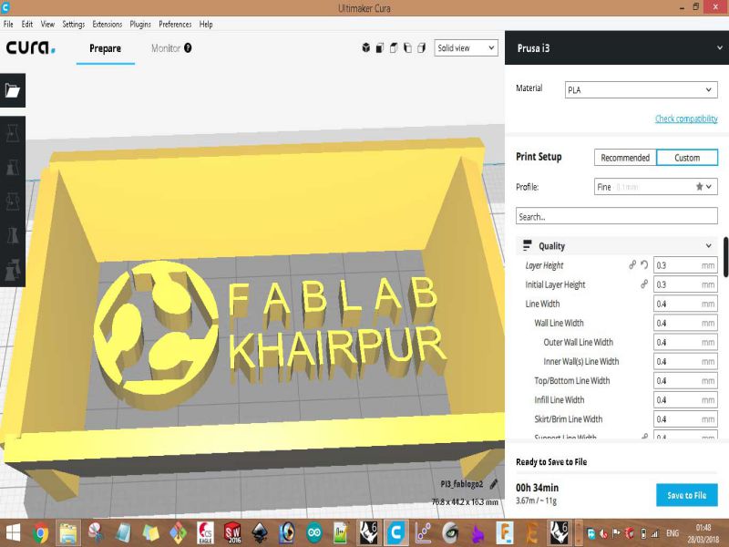
Task: Open the Help menu
Action: [x=206, y=25]
